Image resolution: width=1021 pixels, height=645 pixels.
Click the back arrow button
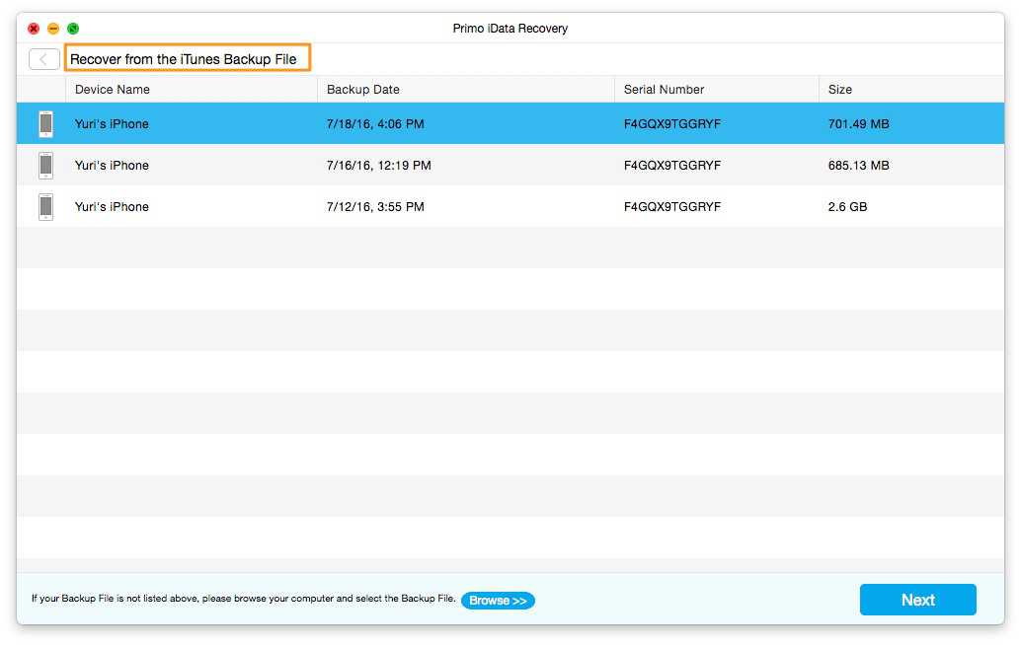pyautogui.click(x=44, y=59)
